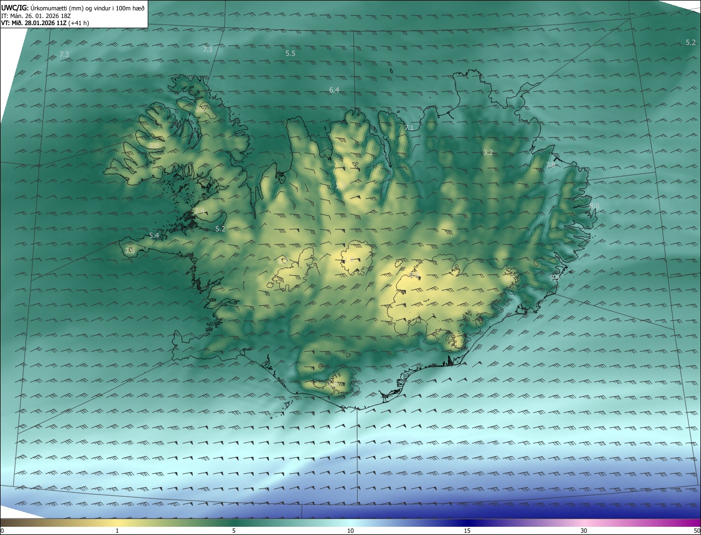The image size is (701, 535).
Task: Click the 15 tick label on the color scale
Action: (467, 531)
